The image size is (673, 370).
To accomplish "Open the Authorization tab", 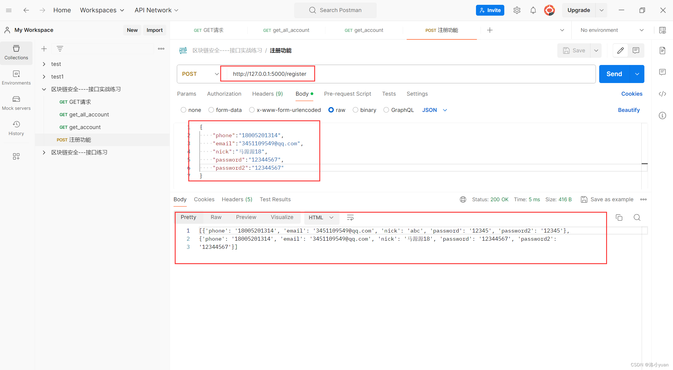I will (224, 94).
